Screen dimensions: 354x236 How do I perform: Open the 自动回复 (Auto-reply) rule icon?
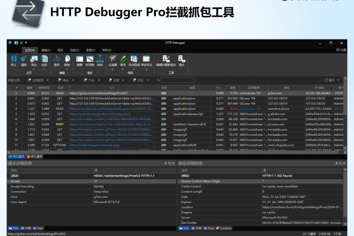(134, 60)
